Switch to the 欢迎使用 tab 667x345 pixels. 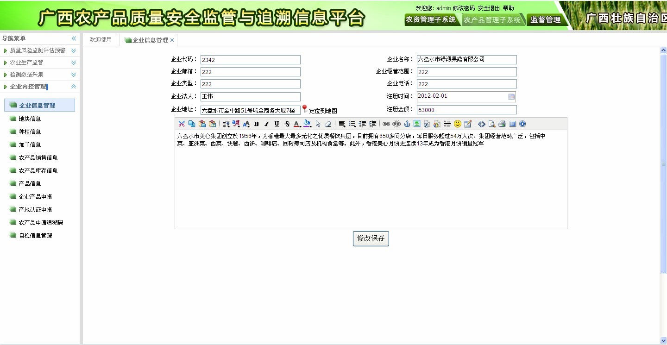(x=101, y=40)
